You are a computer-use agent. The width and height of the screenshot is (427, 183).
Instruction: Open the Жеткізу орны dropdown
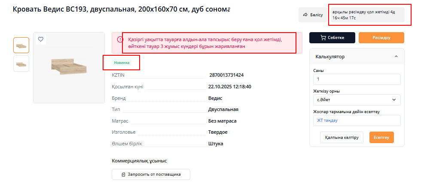point(357,100)
